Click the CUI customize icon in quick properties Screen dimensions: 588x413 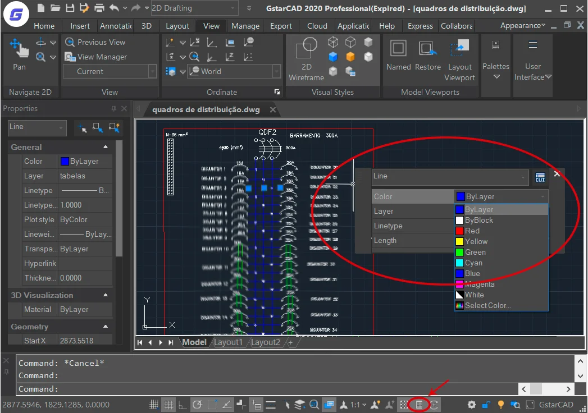point(540,177)
